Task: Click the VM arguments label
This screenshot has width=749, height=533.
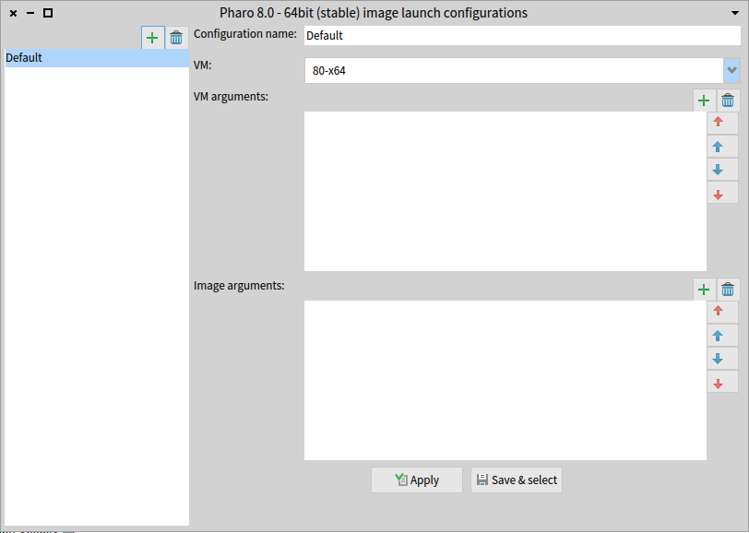Action: (231, 97)
